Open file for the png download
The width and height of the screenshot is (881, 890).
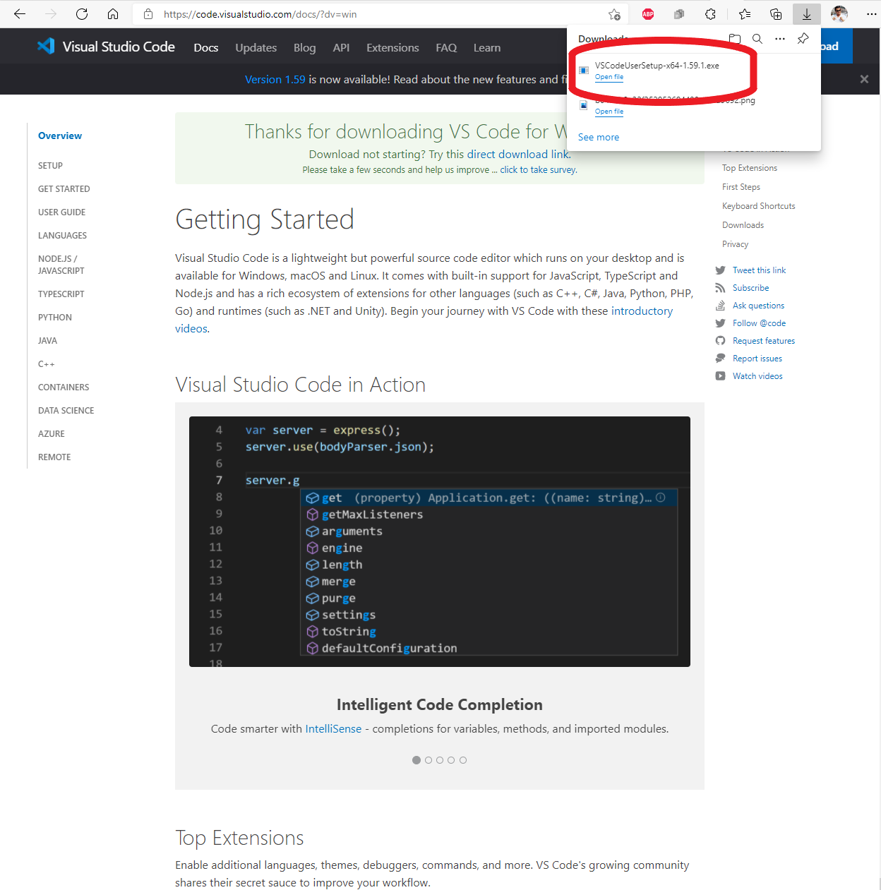point(609,112)
